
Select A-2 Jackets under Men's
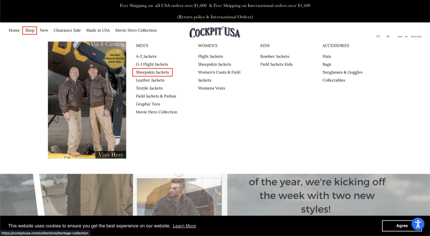tap(146, 56)
